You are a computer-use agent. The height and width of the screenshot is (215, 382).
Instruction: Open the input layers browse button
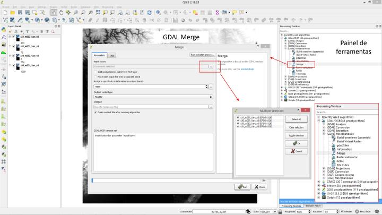tap(211, 66)
